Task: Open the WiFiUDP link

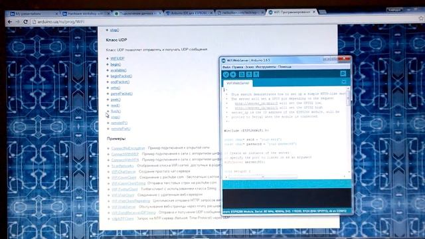Action: 118,58
